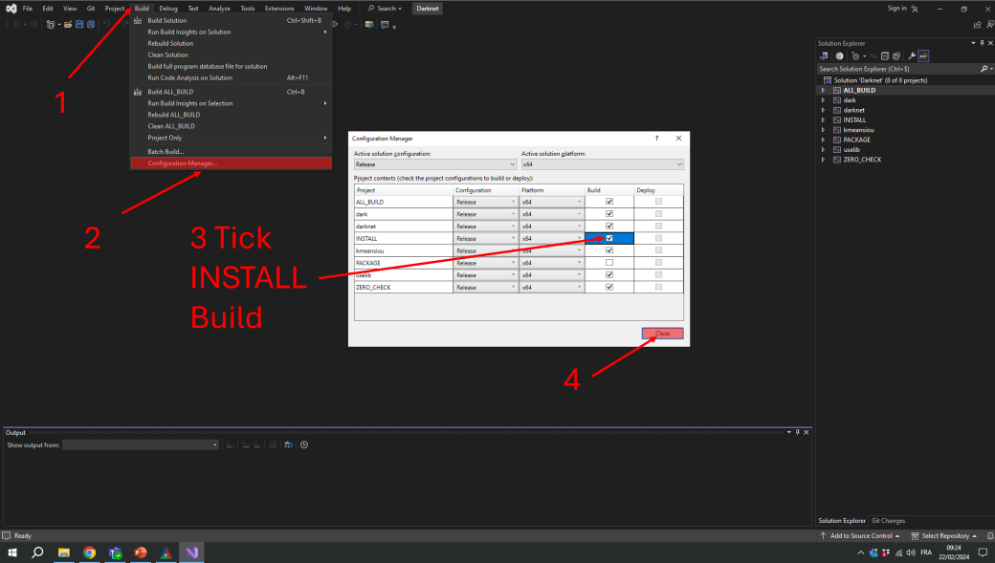This screenshot has width=995, height=563.
Task: Click the clock icon in Output toolbar
Action: (304, 445)
